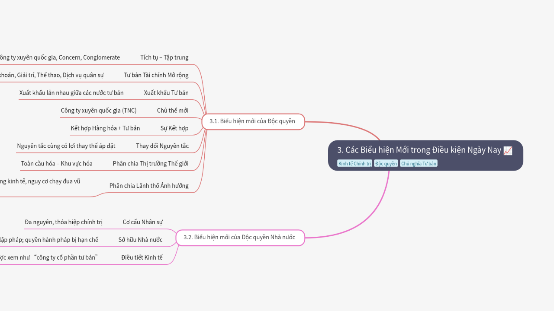Click the 'Xuất khẩu Tư bản' node
This screenshot has height=311, width=554.
click(166, 93)
